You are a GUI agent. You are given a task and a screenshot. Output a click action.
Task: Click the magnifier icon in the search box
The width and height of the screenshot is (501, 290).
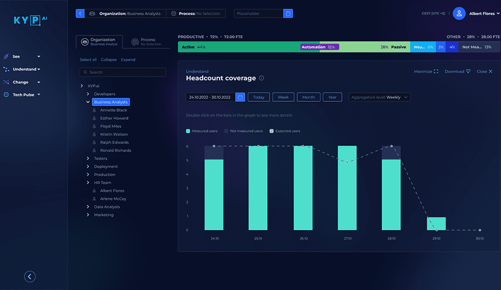click(85, 72)
